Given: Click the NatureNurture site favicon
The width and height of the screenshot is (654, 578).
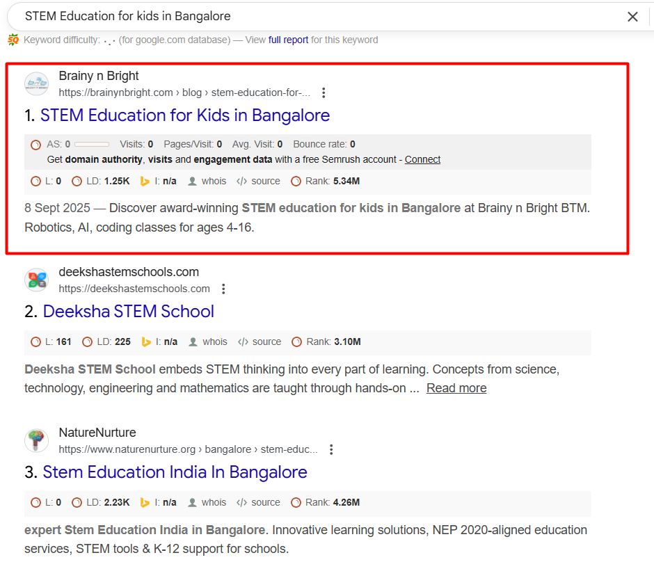Looking at the screenshot, I should 36,440.
